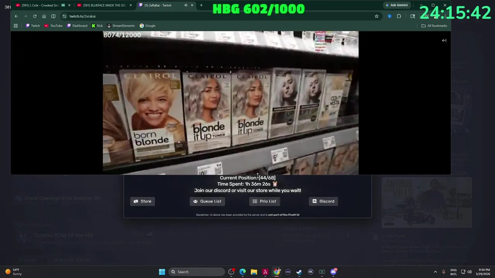This screenshot has height=278, width=495.
Task: Open the red A app on taskbar
Action: [265, 272]
